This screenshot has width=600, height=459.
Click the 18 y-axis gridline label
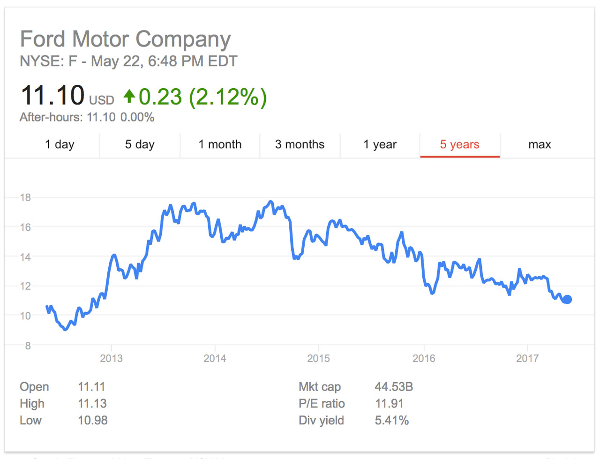click(25, 197)
